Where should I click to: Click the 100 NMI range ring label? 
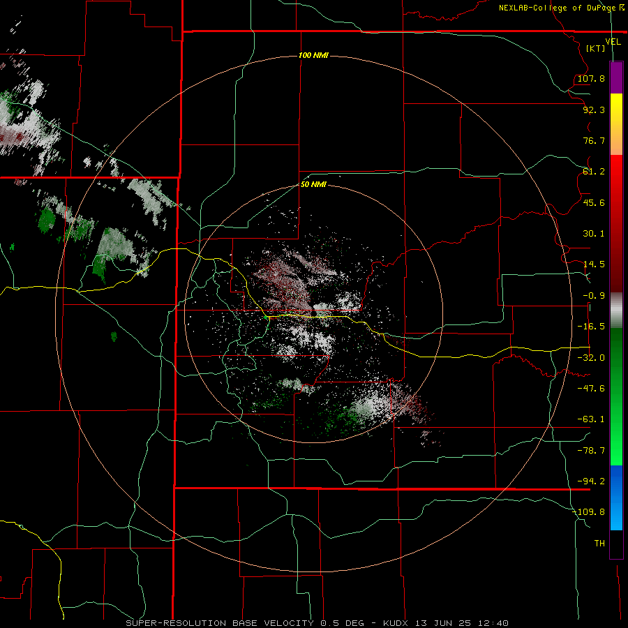313,55
